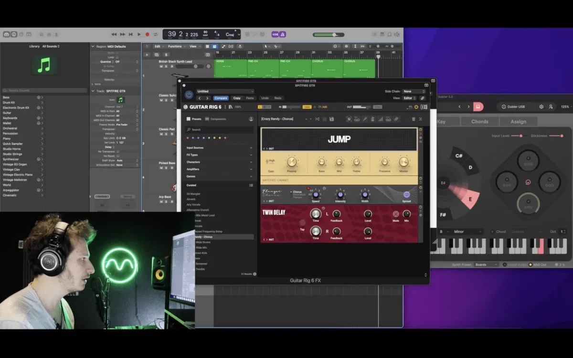The height and width of the screenshot is (358, 573).
Task: Click Redo in the plugin header
Action: [278, 98]
